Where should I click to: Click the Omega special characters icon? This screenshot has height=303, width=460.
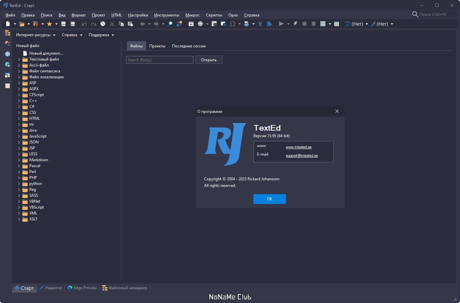(x=233, y=24)
